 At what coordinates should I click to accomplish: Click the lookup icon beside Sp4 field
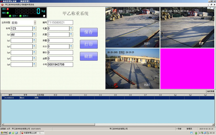coord(35,52)
